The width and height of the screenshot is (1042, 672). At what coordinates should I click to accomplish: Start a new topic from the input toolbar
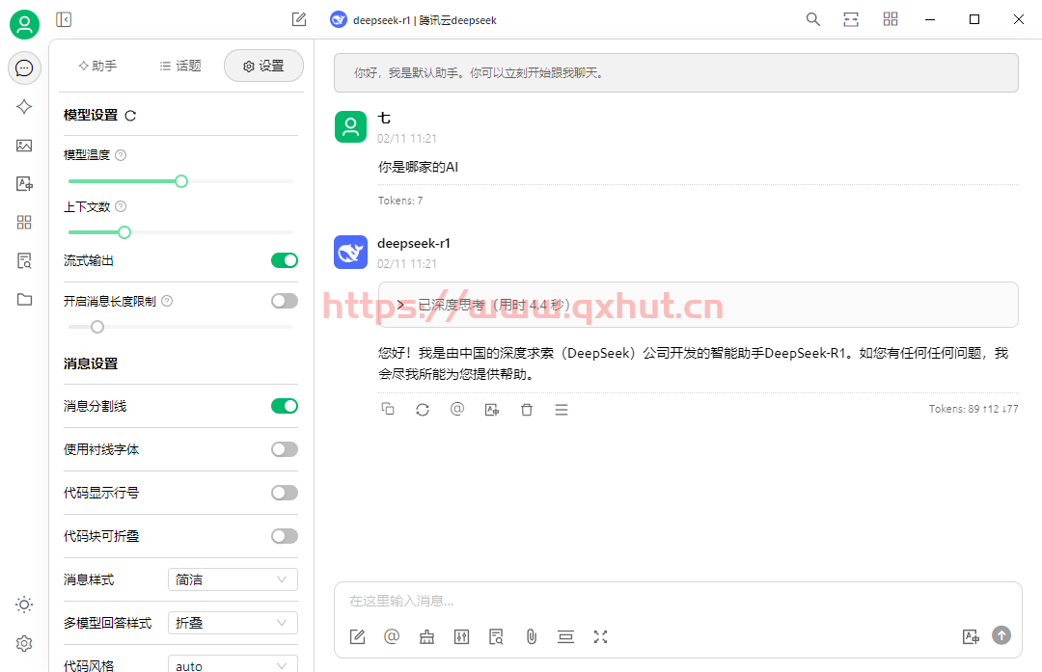pos(358,636)
